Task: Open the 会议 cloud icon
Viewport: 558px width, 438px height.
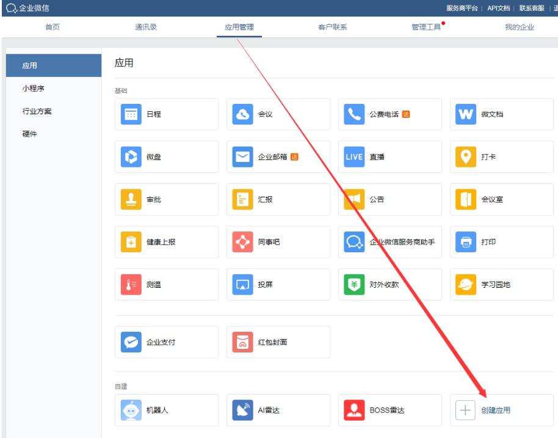Action: click(x=243, y=114)
